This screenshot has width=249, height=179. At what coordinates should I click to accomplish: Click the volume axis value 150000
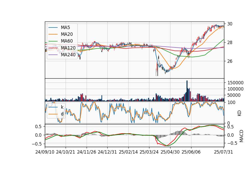pos(236,83)
